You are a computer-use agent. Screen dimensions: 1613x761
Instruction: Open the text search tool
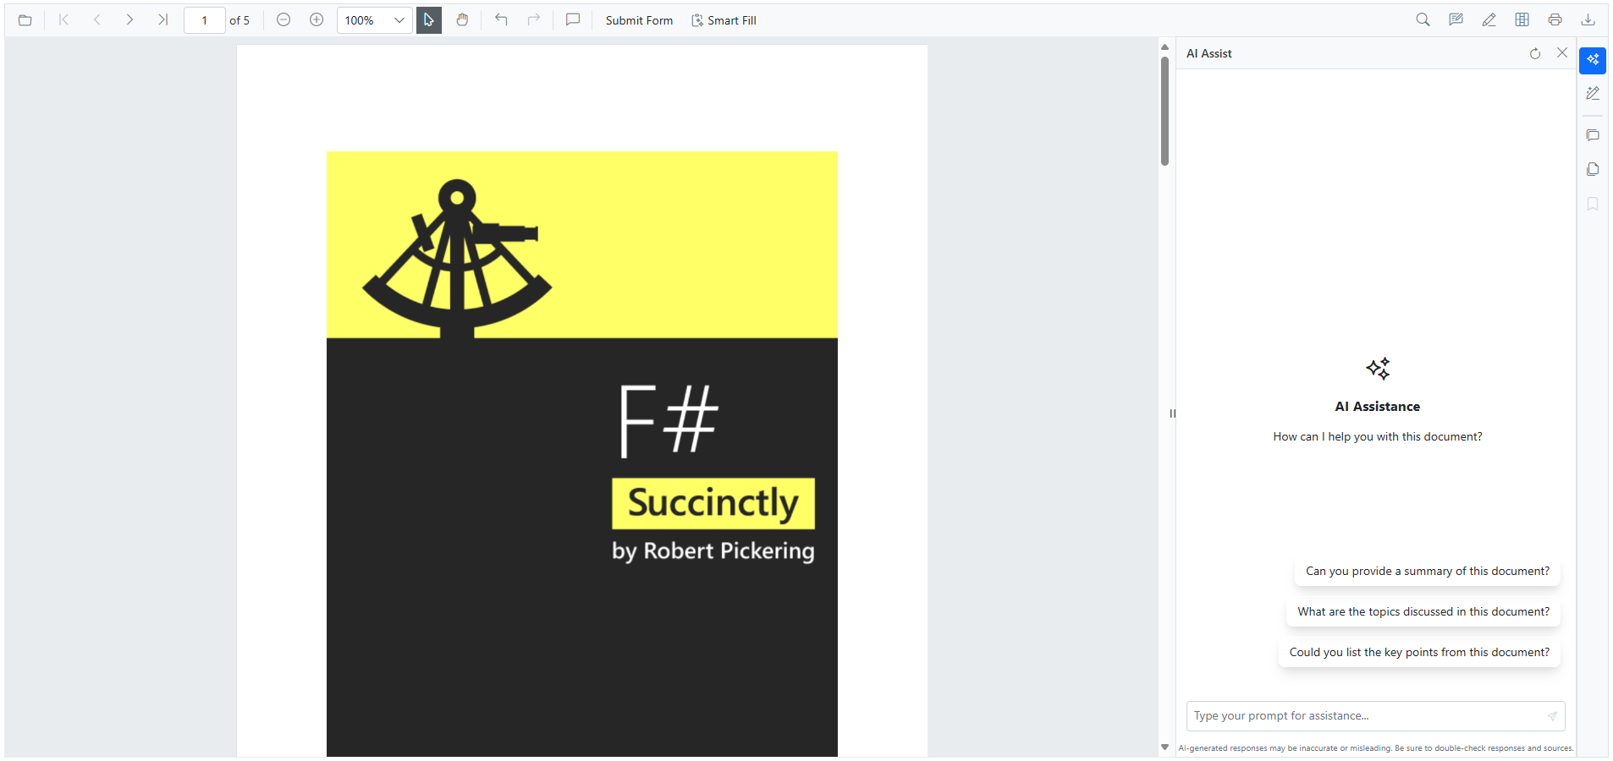[x=1423, y=19]
